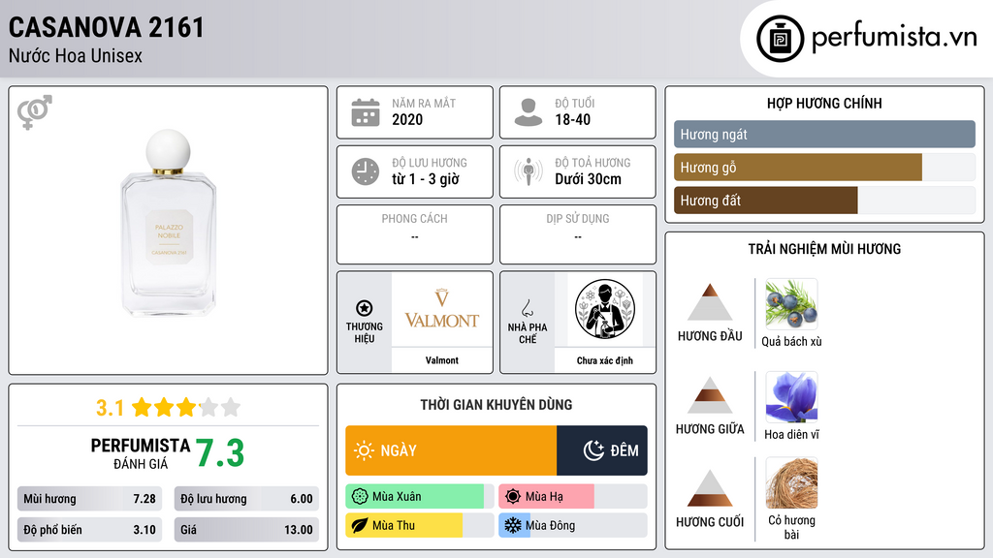Click the perfumer illustration icon

click(x=605, y=309)
